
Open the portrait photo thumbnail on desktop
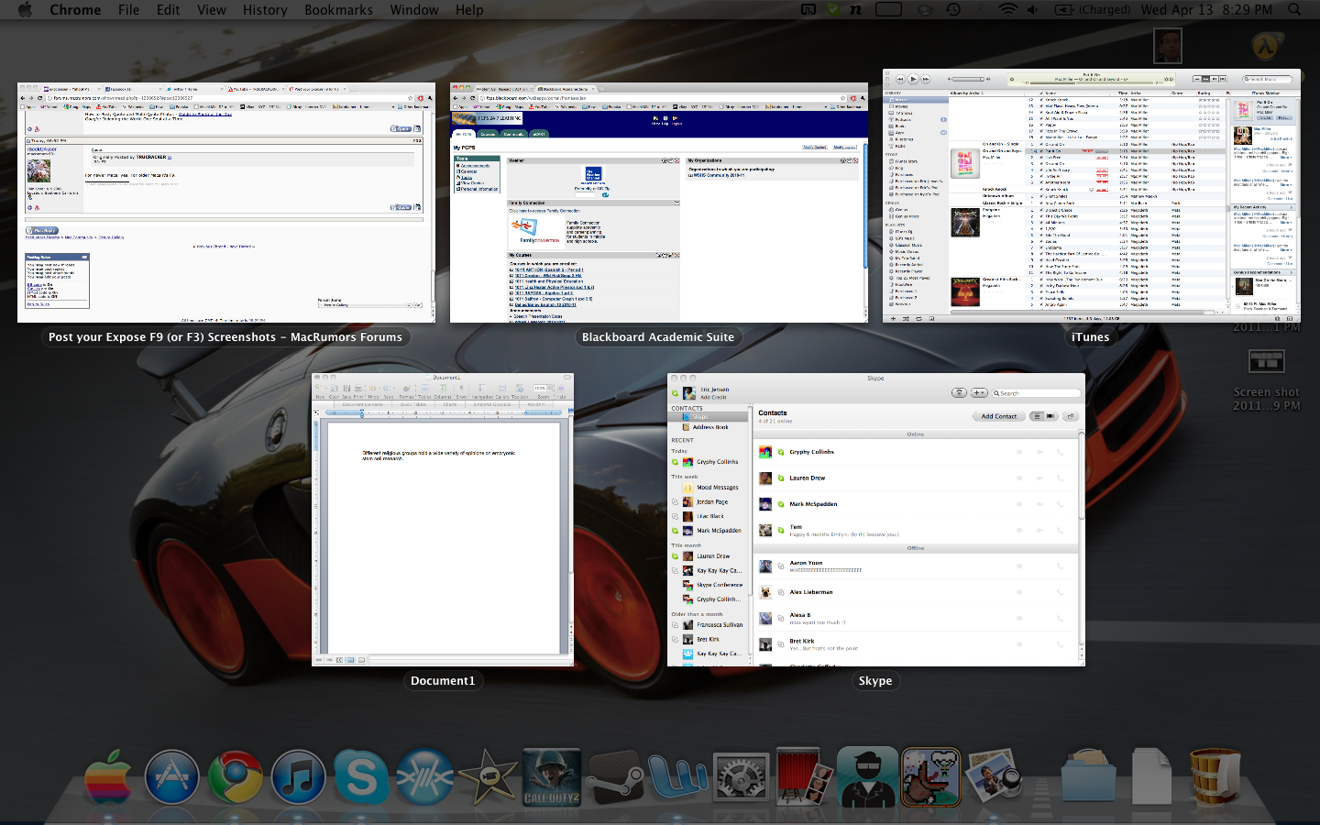point(1167,46)
